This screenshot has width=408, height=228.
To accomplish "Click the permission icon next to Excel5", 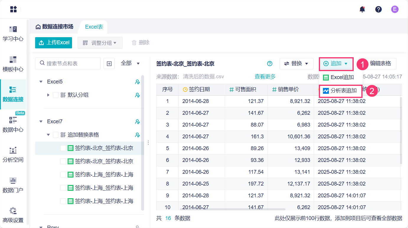I will tap(137, 82).
